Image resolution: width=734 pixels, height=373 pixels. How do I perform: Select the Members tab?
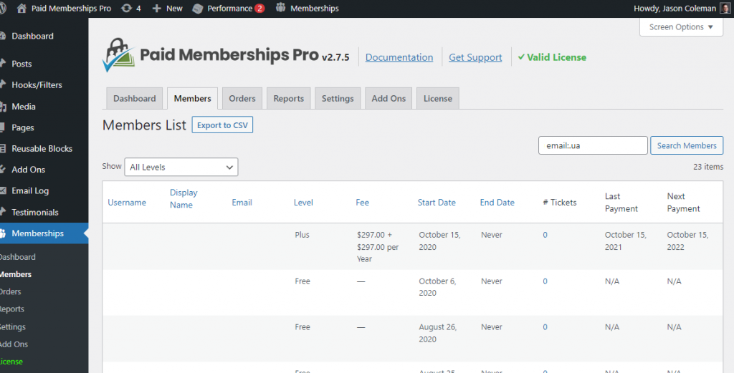click(192, 98)
